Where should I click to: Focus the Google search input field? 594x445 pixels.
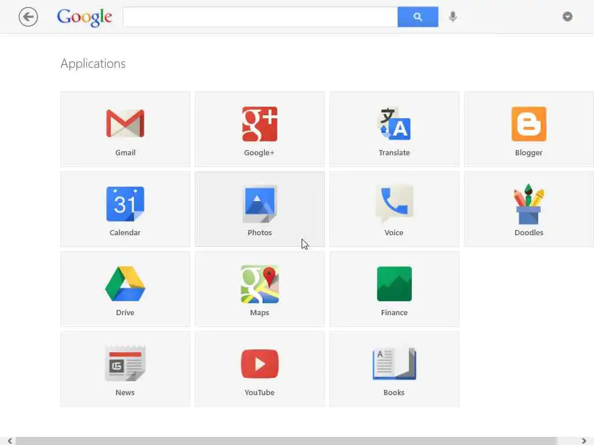point(260,17)
